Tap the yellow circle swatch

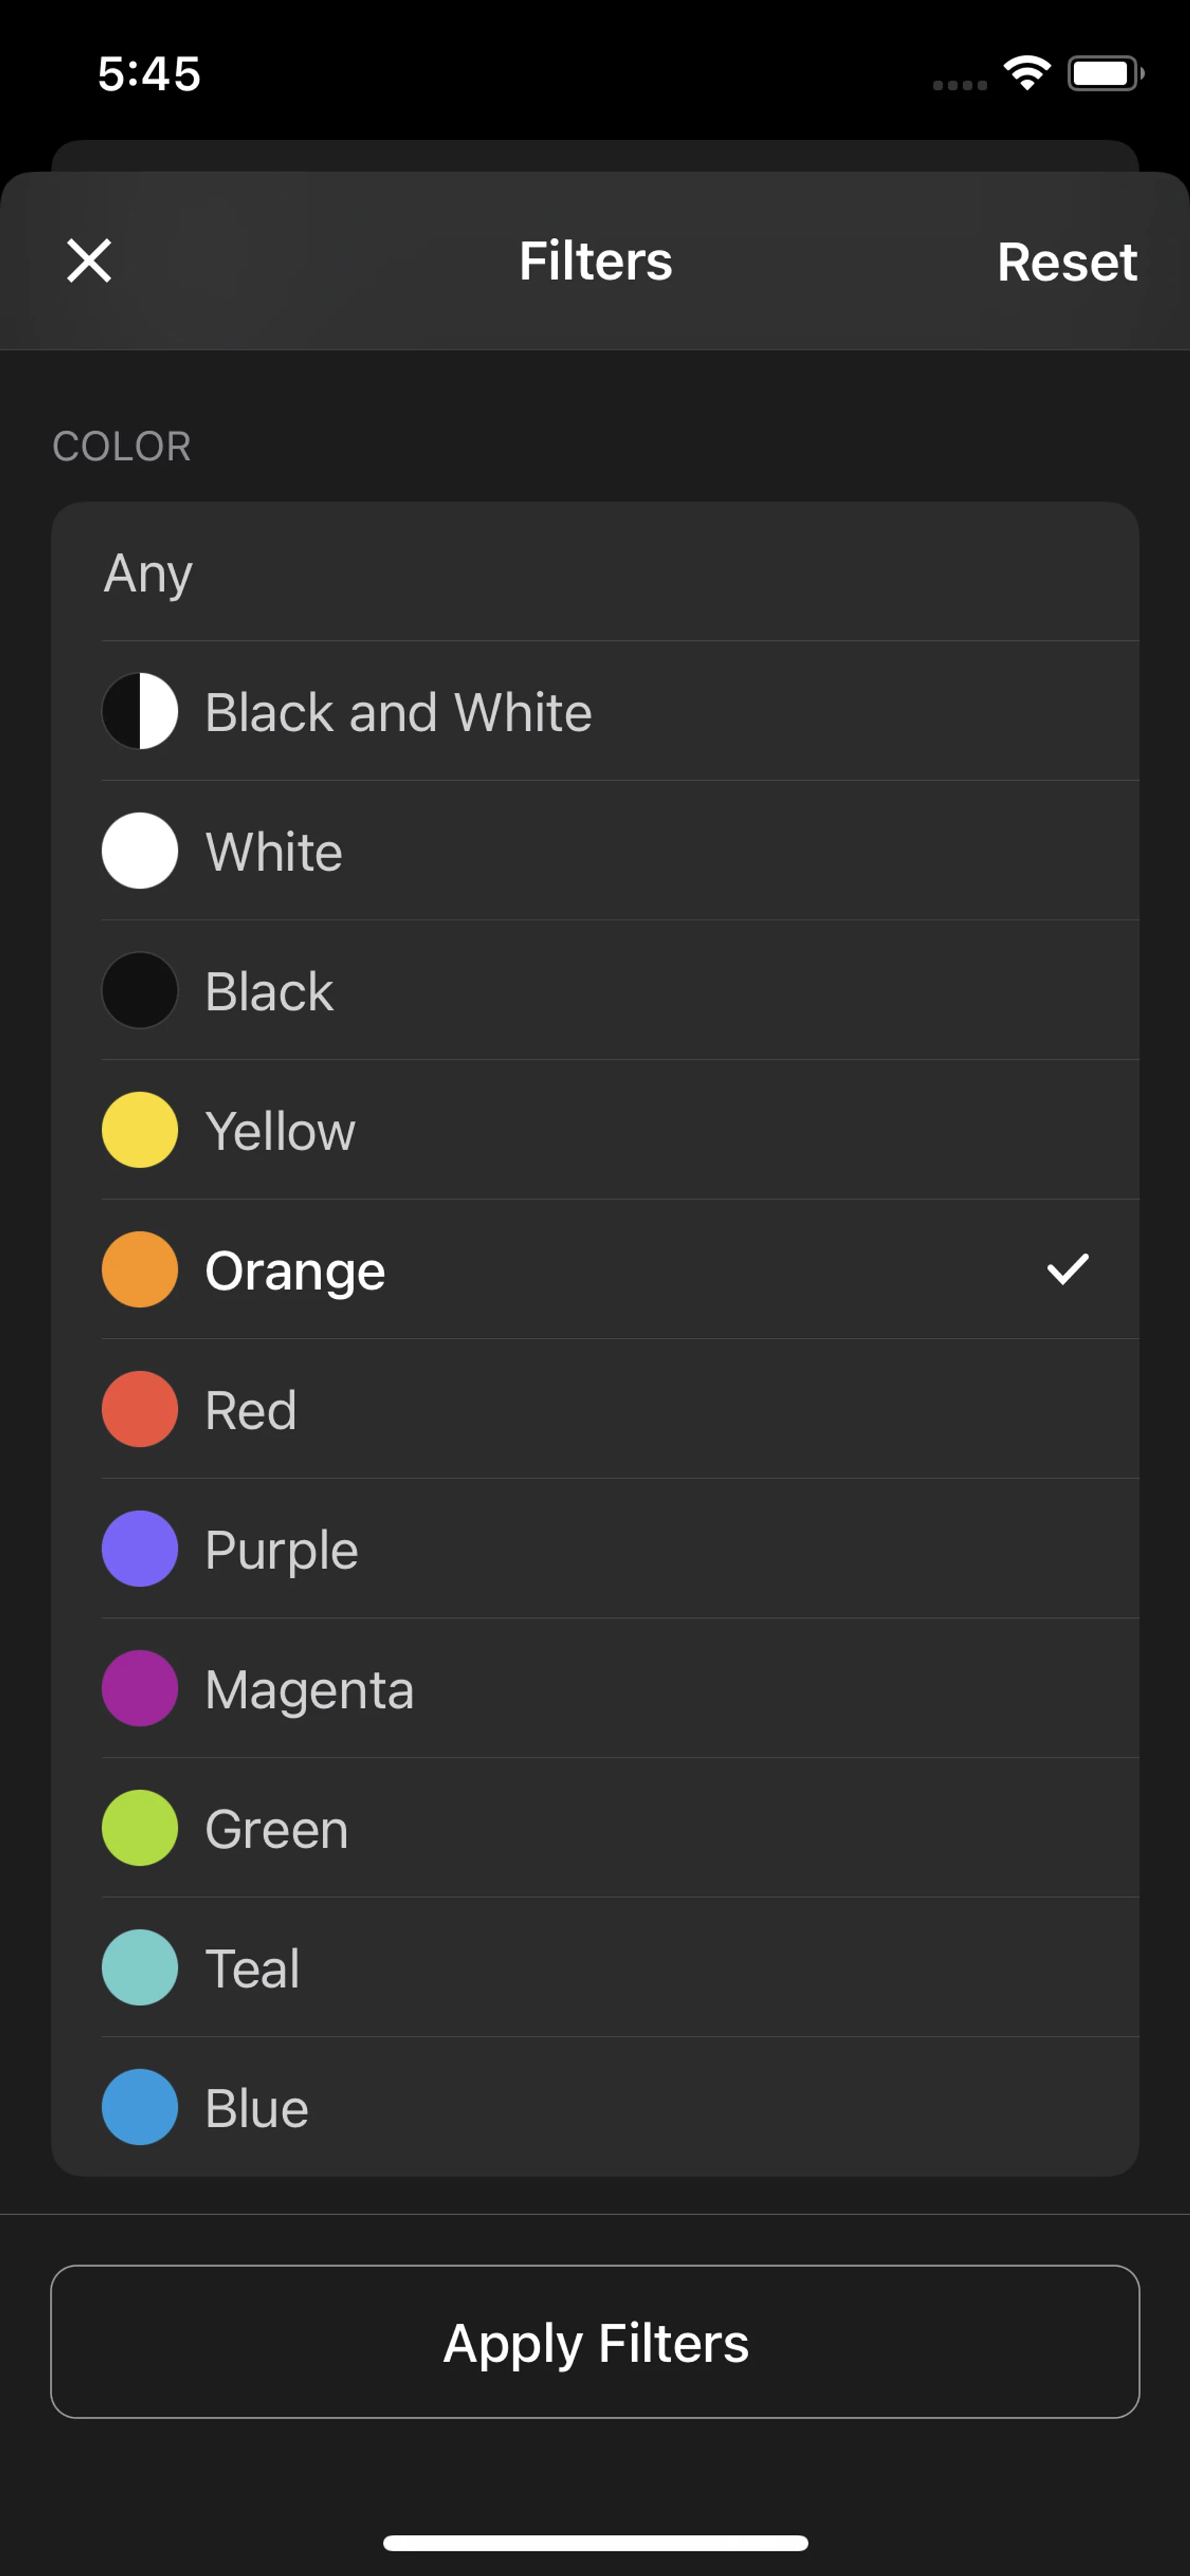point(140,1130)
